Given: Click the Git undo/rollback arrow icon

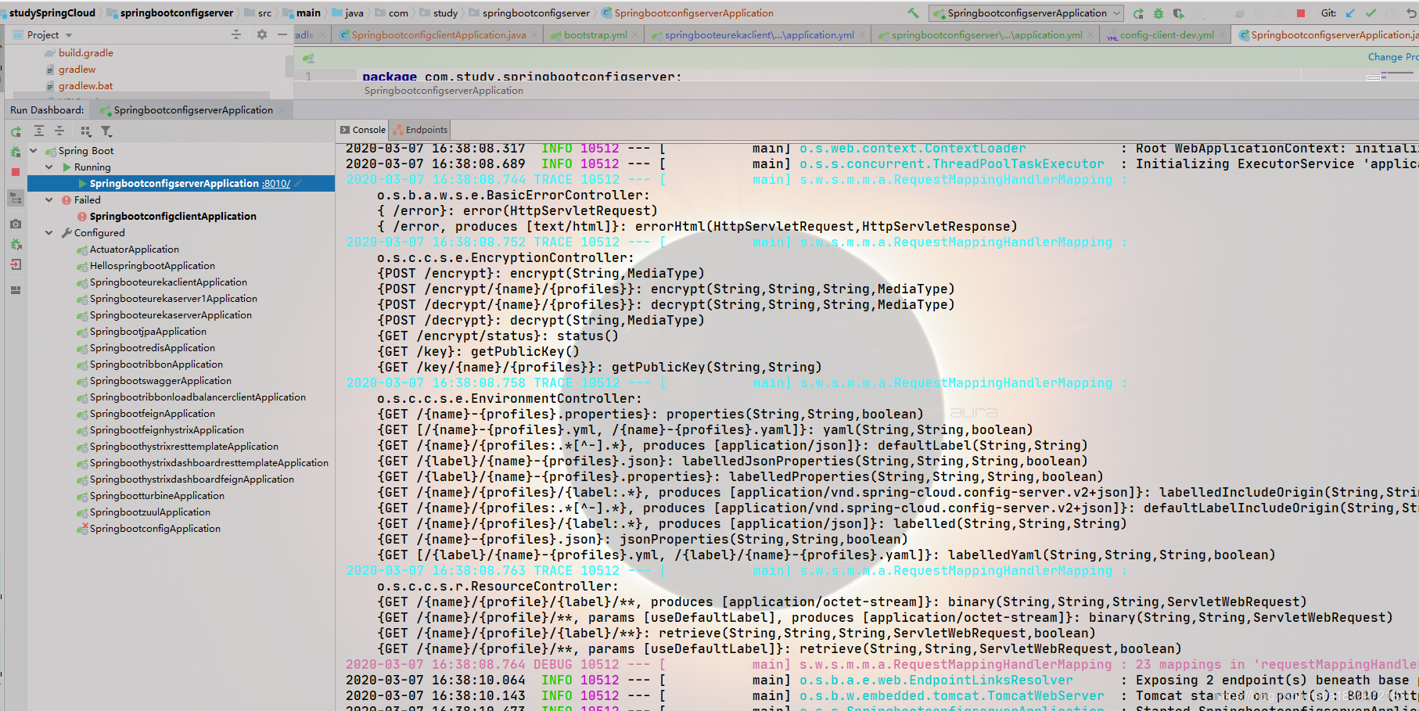Looking at the screenshot, I should (1410, 13).
